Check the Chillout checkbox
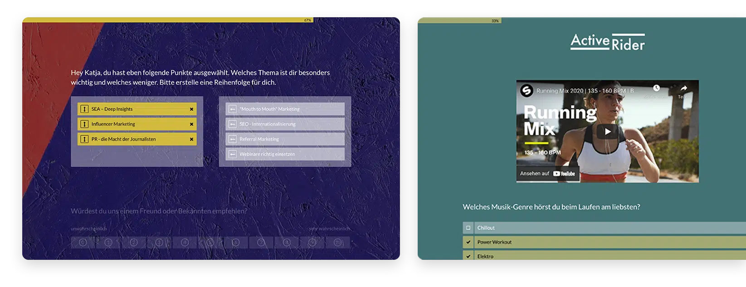 tap(468, 228)
